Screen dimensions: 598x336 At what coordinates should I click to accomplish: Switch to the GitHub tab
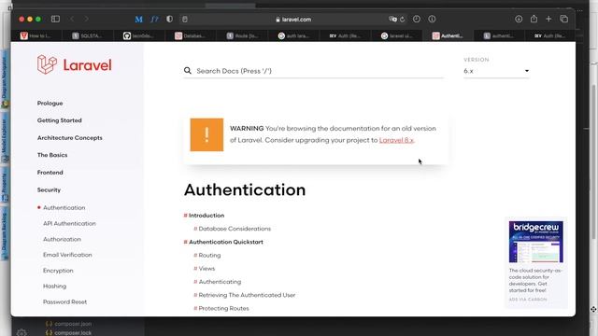coord(139,35)
